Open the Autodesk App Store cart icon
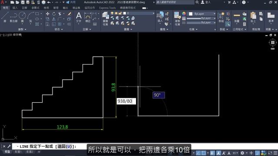The height and width of the screenshot is (156, 278). pyautogui.click(x=229, y=2)
